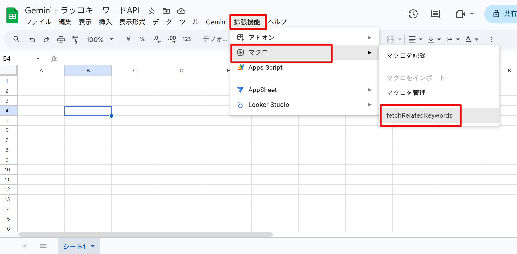Open シート1 tab options arrow

tap(93, 246)
